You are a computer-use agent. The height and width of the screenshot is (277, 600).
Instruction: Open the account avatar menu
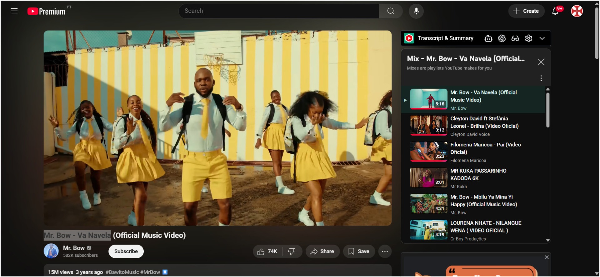[x=577, y=11]
